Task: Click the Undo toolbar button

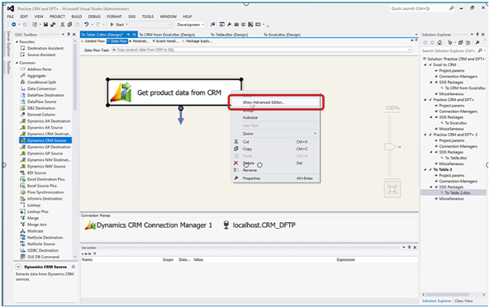Action: 86,25
